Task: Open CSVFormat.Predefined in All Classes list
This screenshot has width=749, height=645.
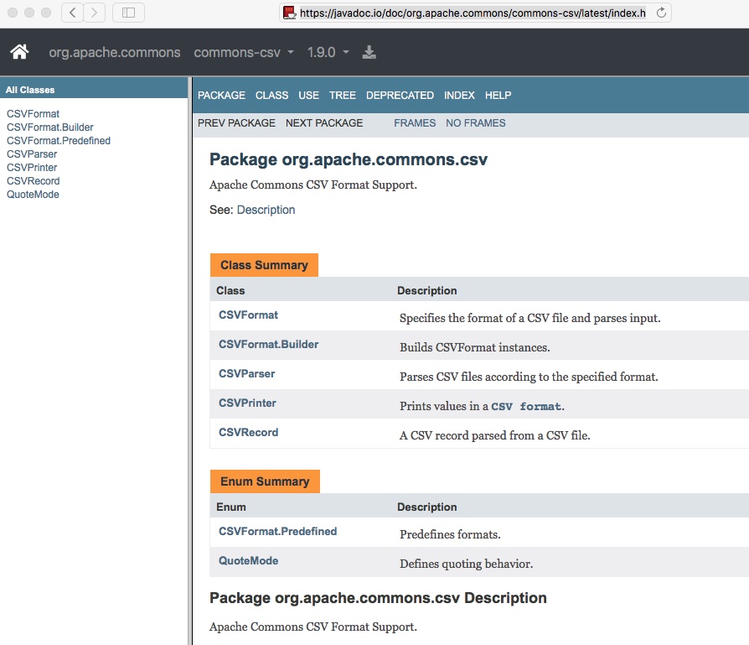Action: [59, 141]
